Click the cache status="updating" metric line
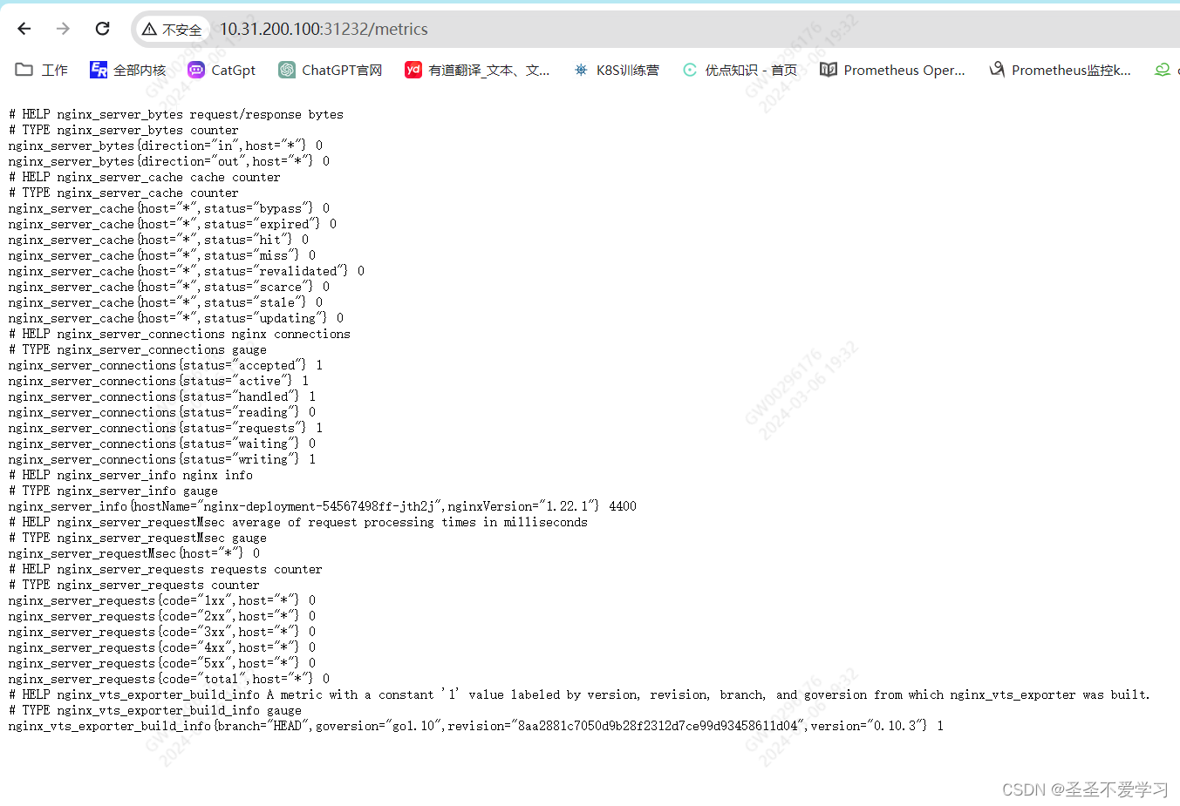 (176, 318)
